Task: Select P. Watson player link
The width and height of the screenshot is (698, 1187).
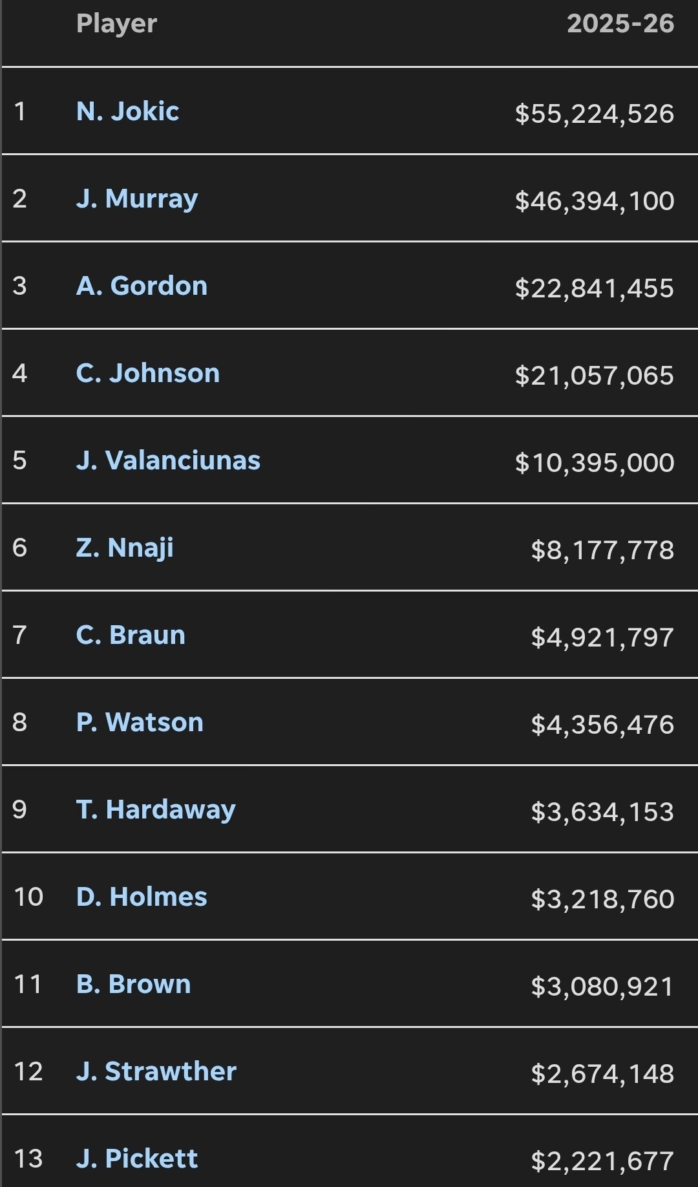Action: (x=140, y=722)
